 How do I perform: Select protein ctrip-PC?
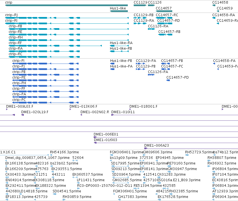[19, 100]
